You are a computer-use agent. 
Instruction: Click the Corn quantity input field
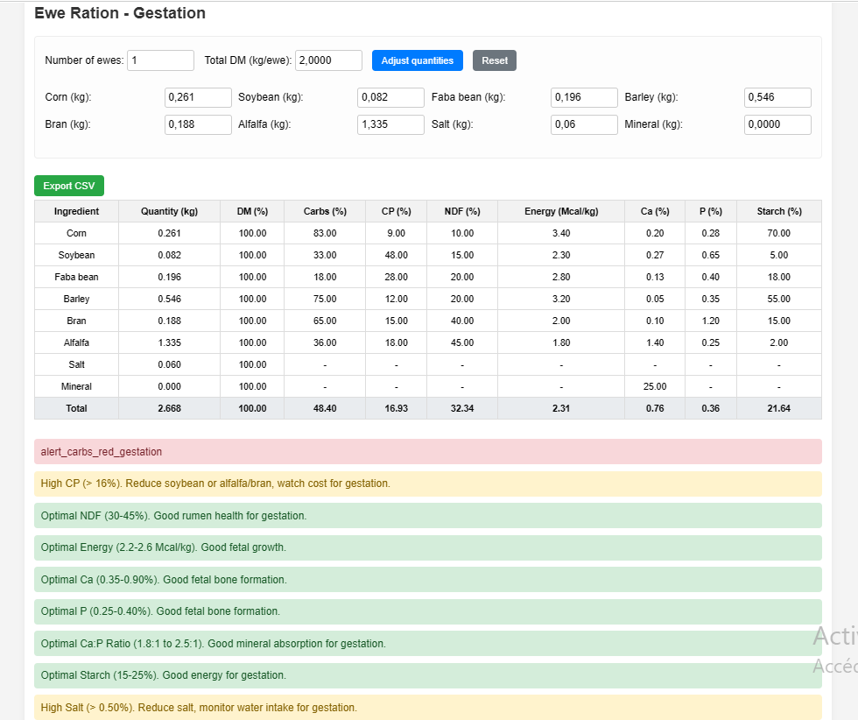click(198, 97)
